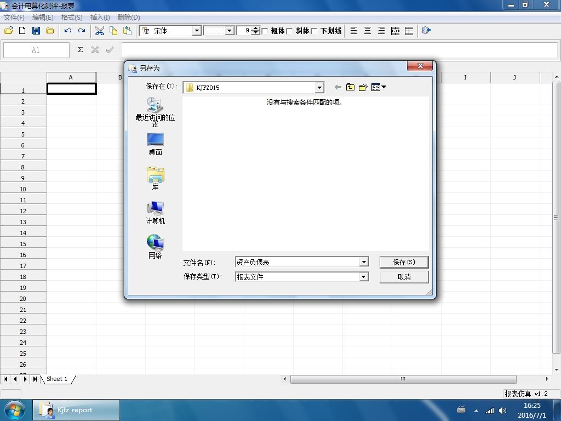
Task: Toggle the underline (下划线) checkbox
Action: click(x=314, y=31)
